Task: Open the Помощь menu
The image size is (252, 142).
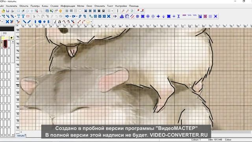Action: [x=134, y=6]
